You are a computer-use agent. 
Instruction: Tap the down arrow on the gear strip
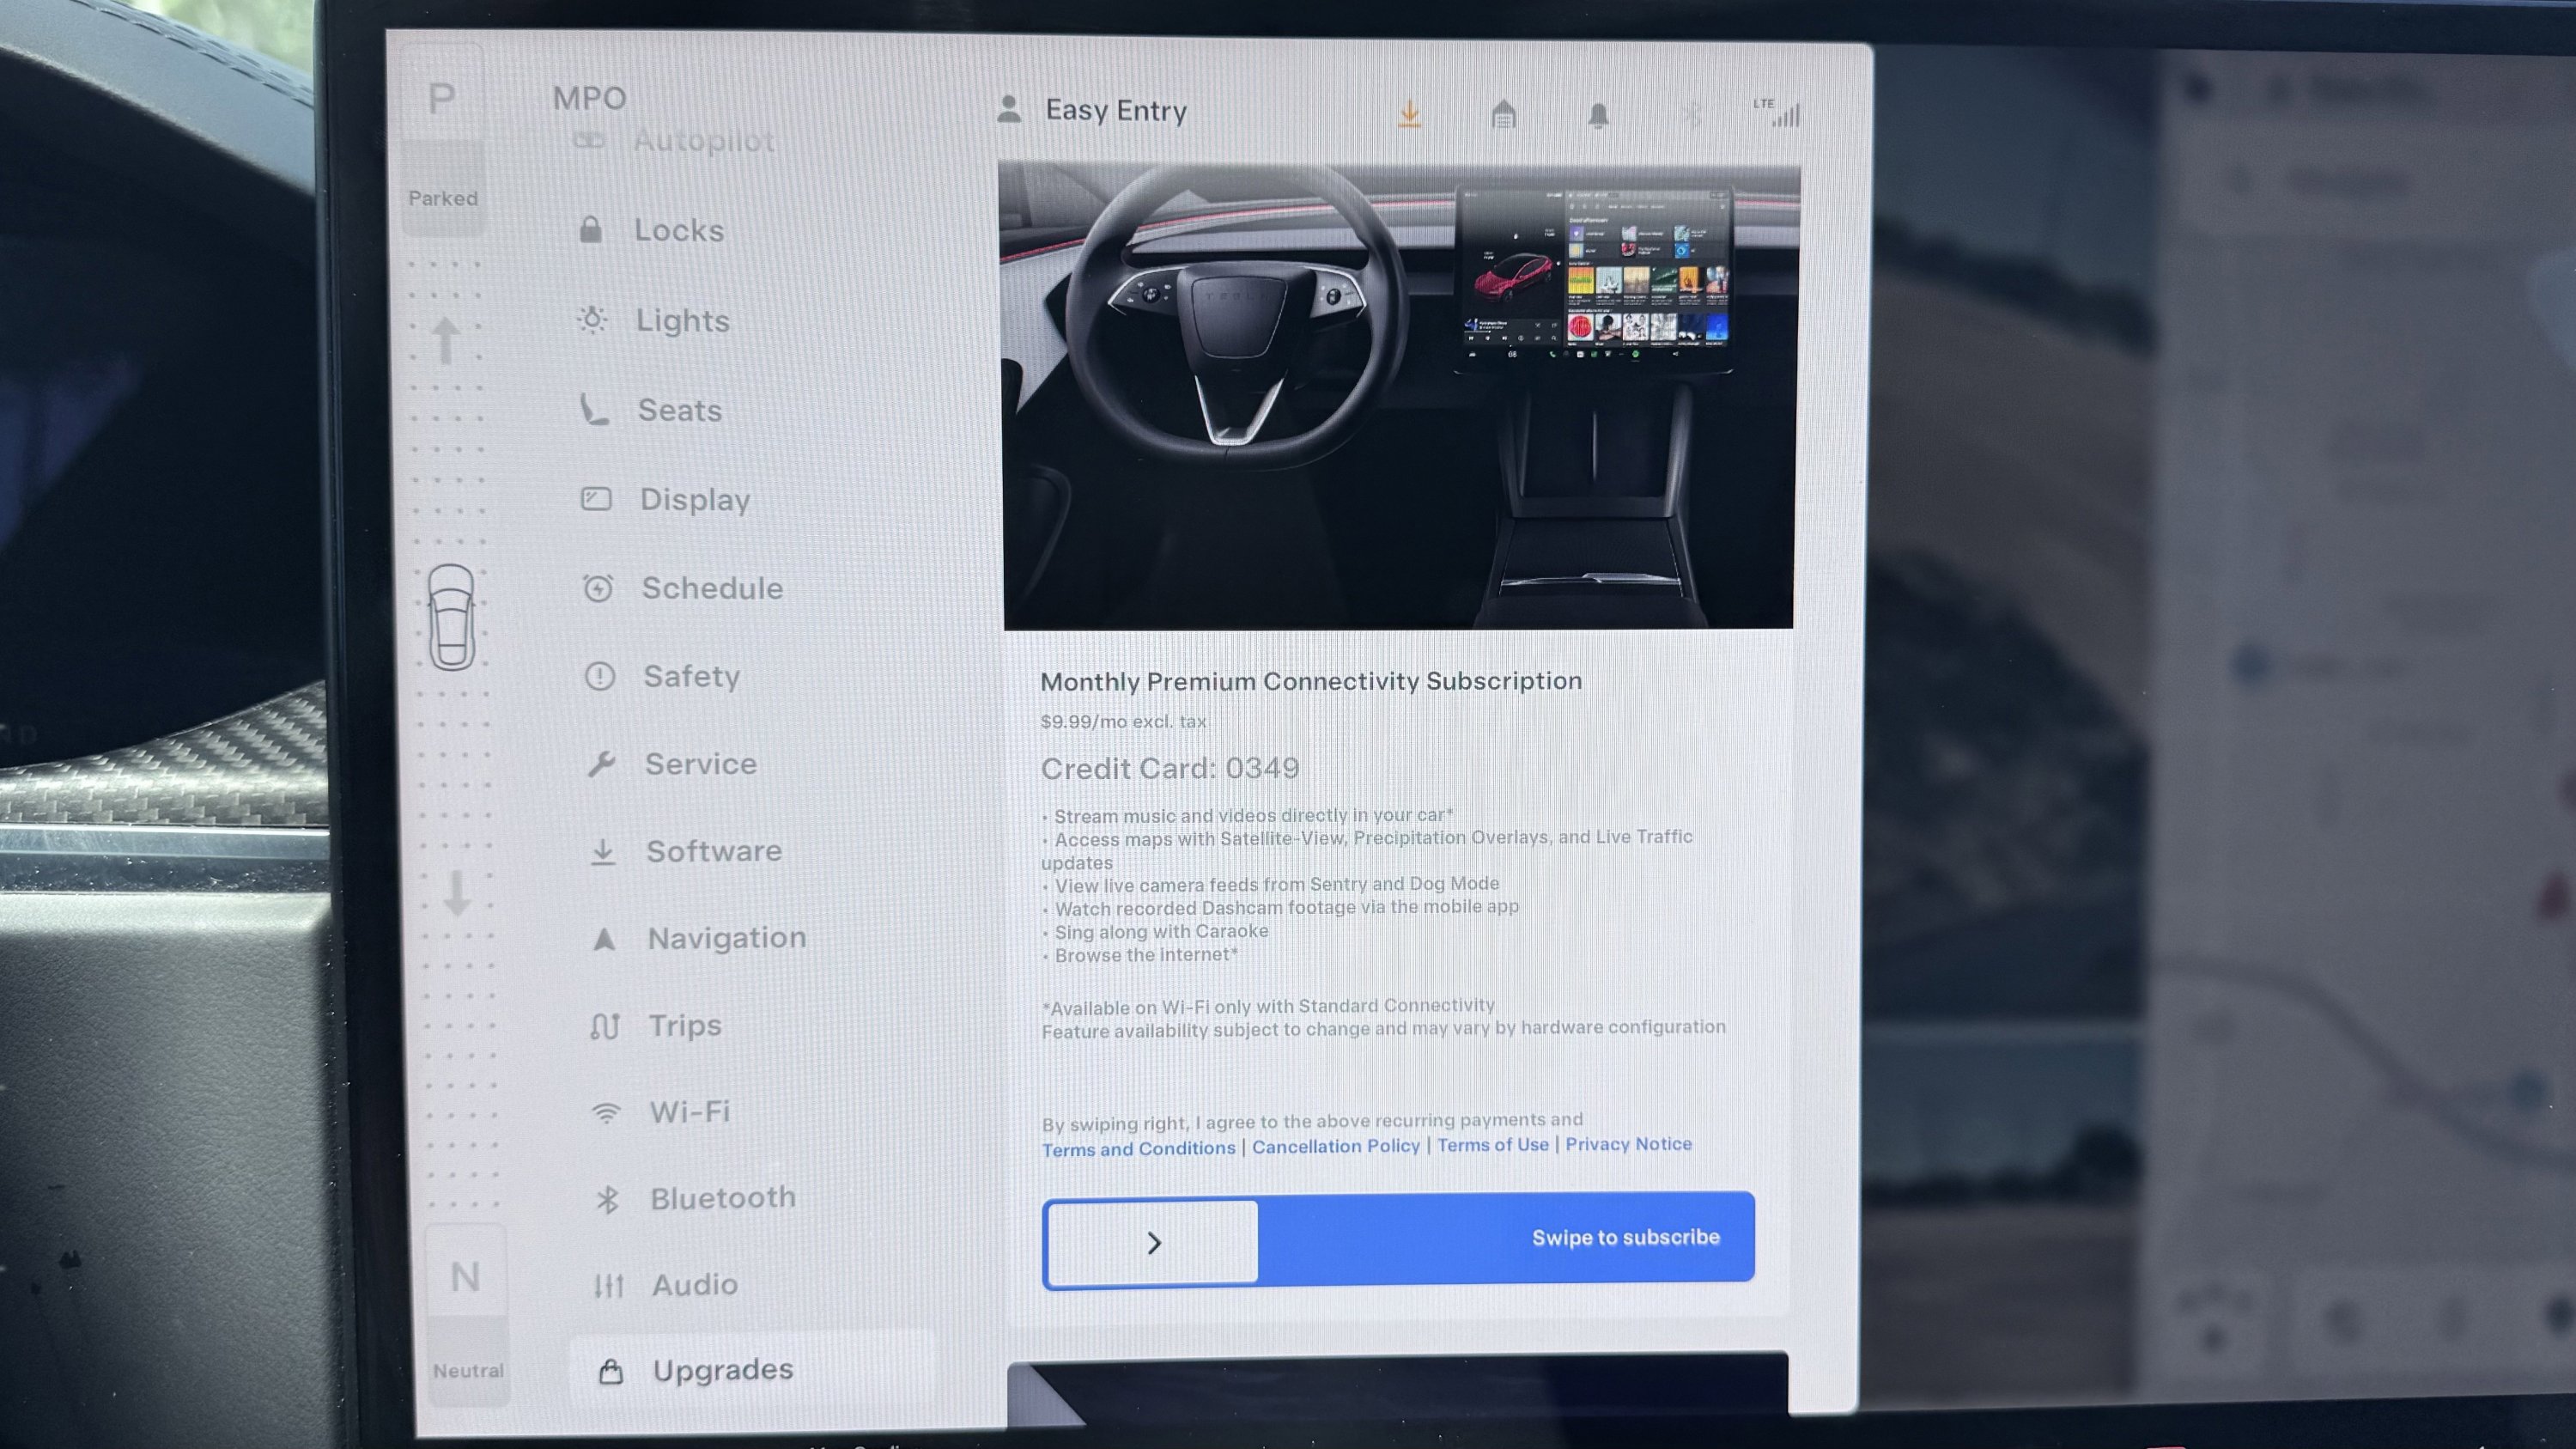tap(458, 893)
